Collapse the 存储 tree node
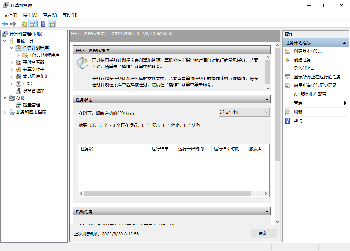The image size is (350, 251). pos(5,98)
